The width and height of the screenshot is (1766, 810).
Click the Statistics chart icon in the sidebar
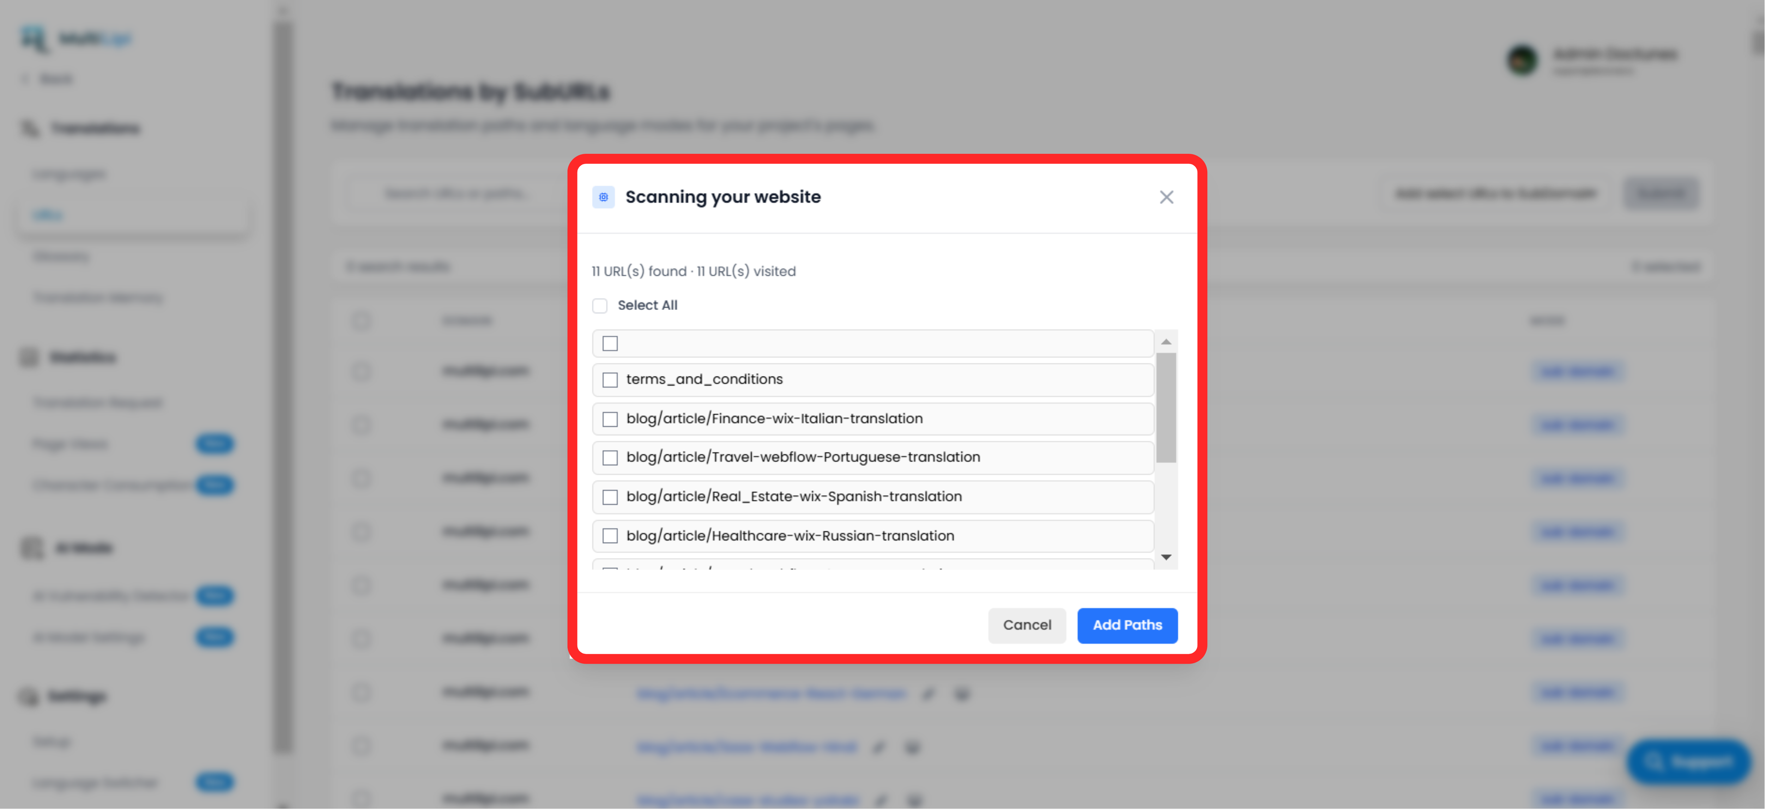29,357
